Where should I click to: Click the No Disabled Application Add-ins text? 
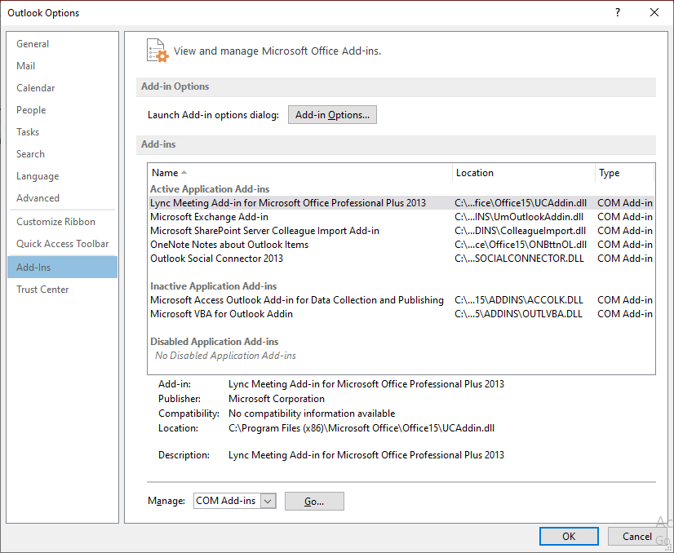click(226, 356)
